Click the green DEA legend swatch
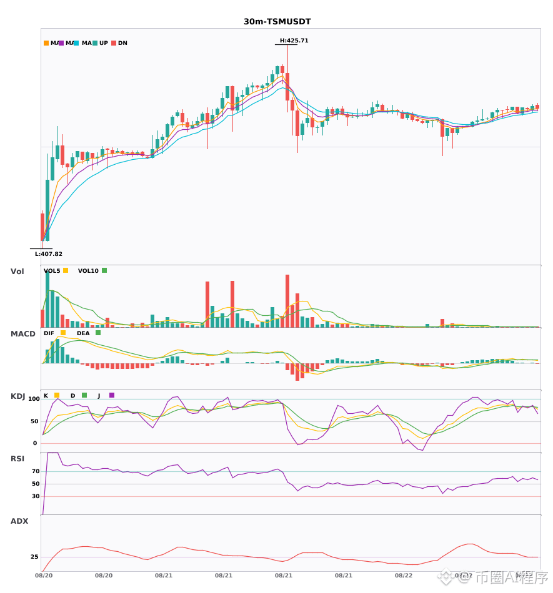This screenshot has width=553, height=593. tap(98, 333)
